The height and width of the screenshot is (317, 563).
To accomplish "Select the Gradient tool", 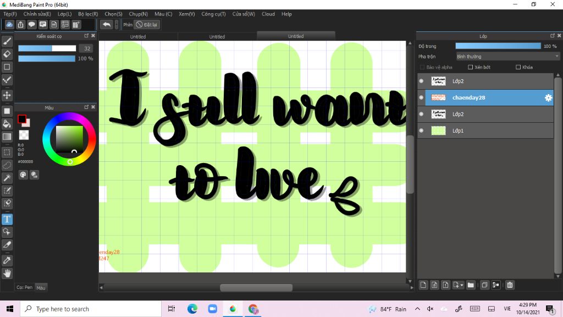I will click(x=7, y=136).
